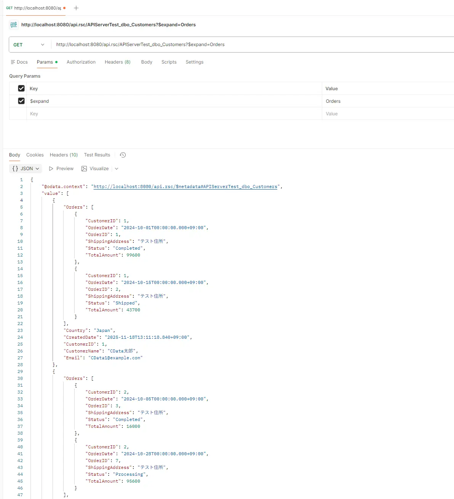Click the HTTP request type icon
454x499 pixels.
coord(14,25)
